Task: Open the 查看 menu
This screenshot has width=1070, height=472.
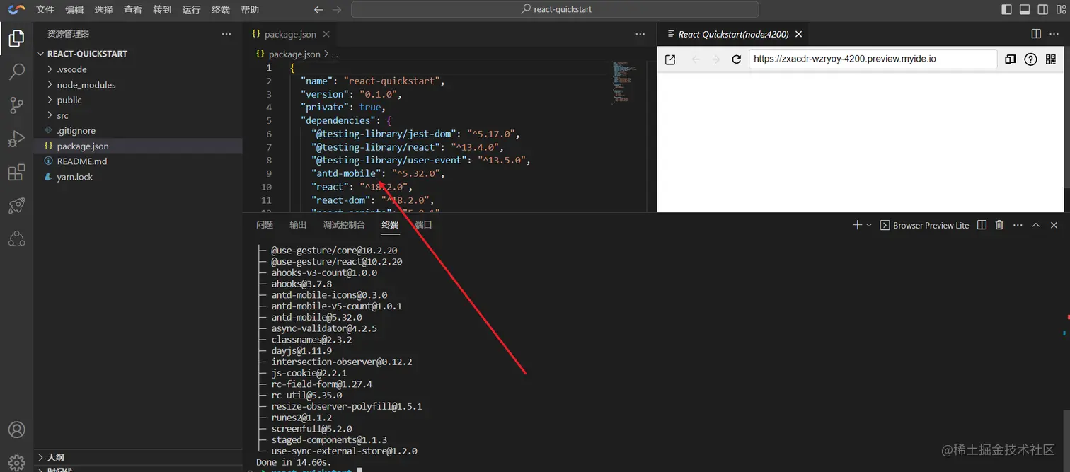Action: pyautogui.click(x=132, y=10)
